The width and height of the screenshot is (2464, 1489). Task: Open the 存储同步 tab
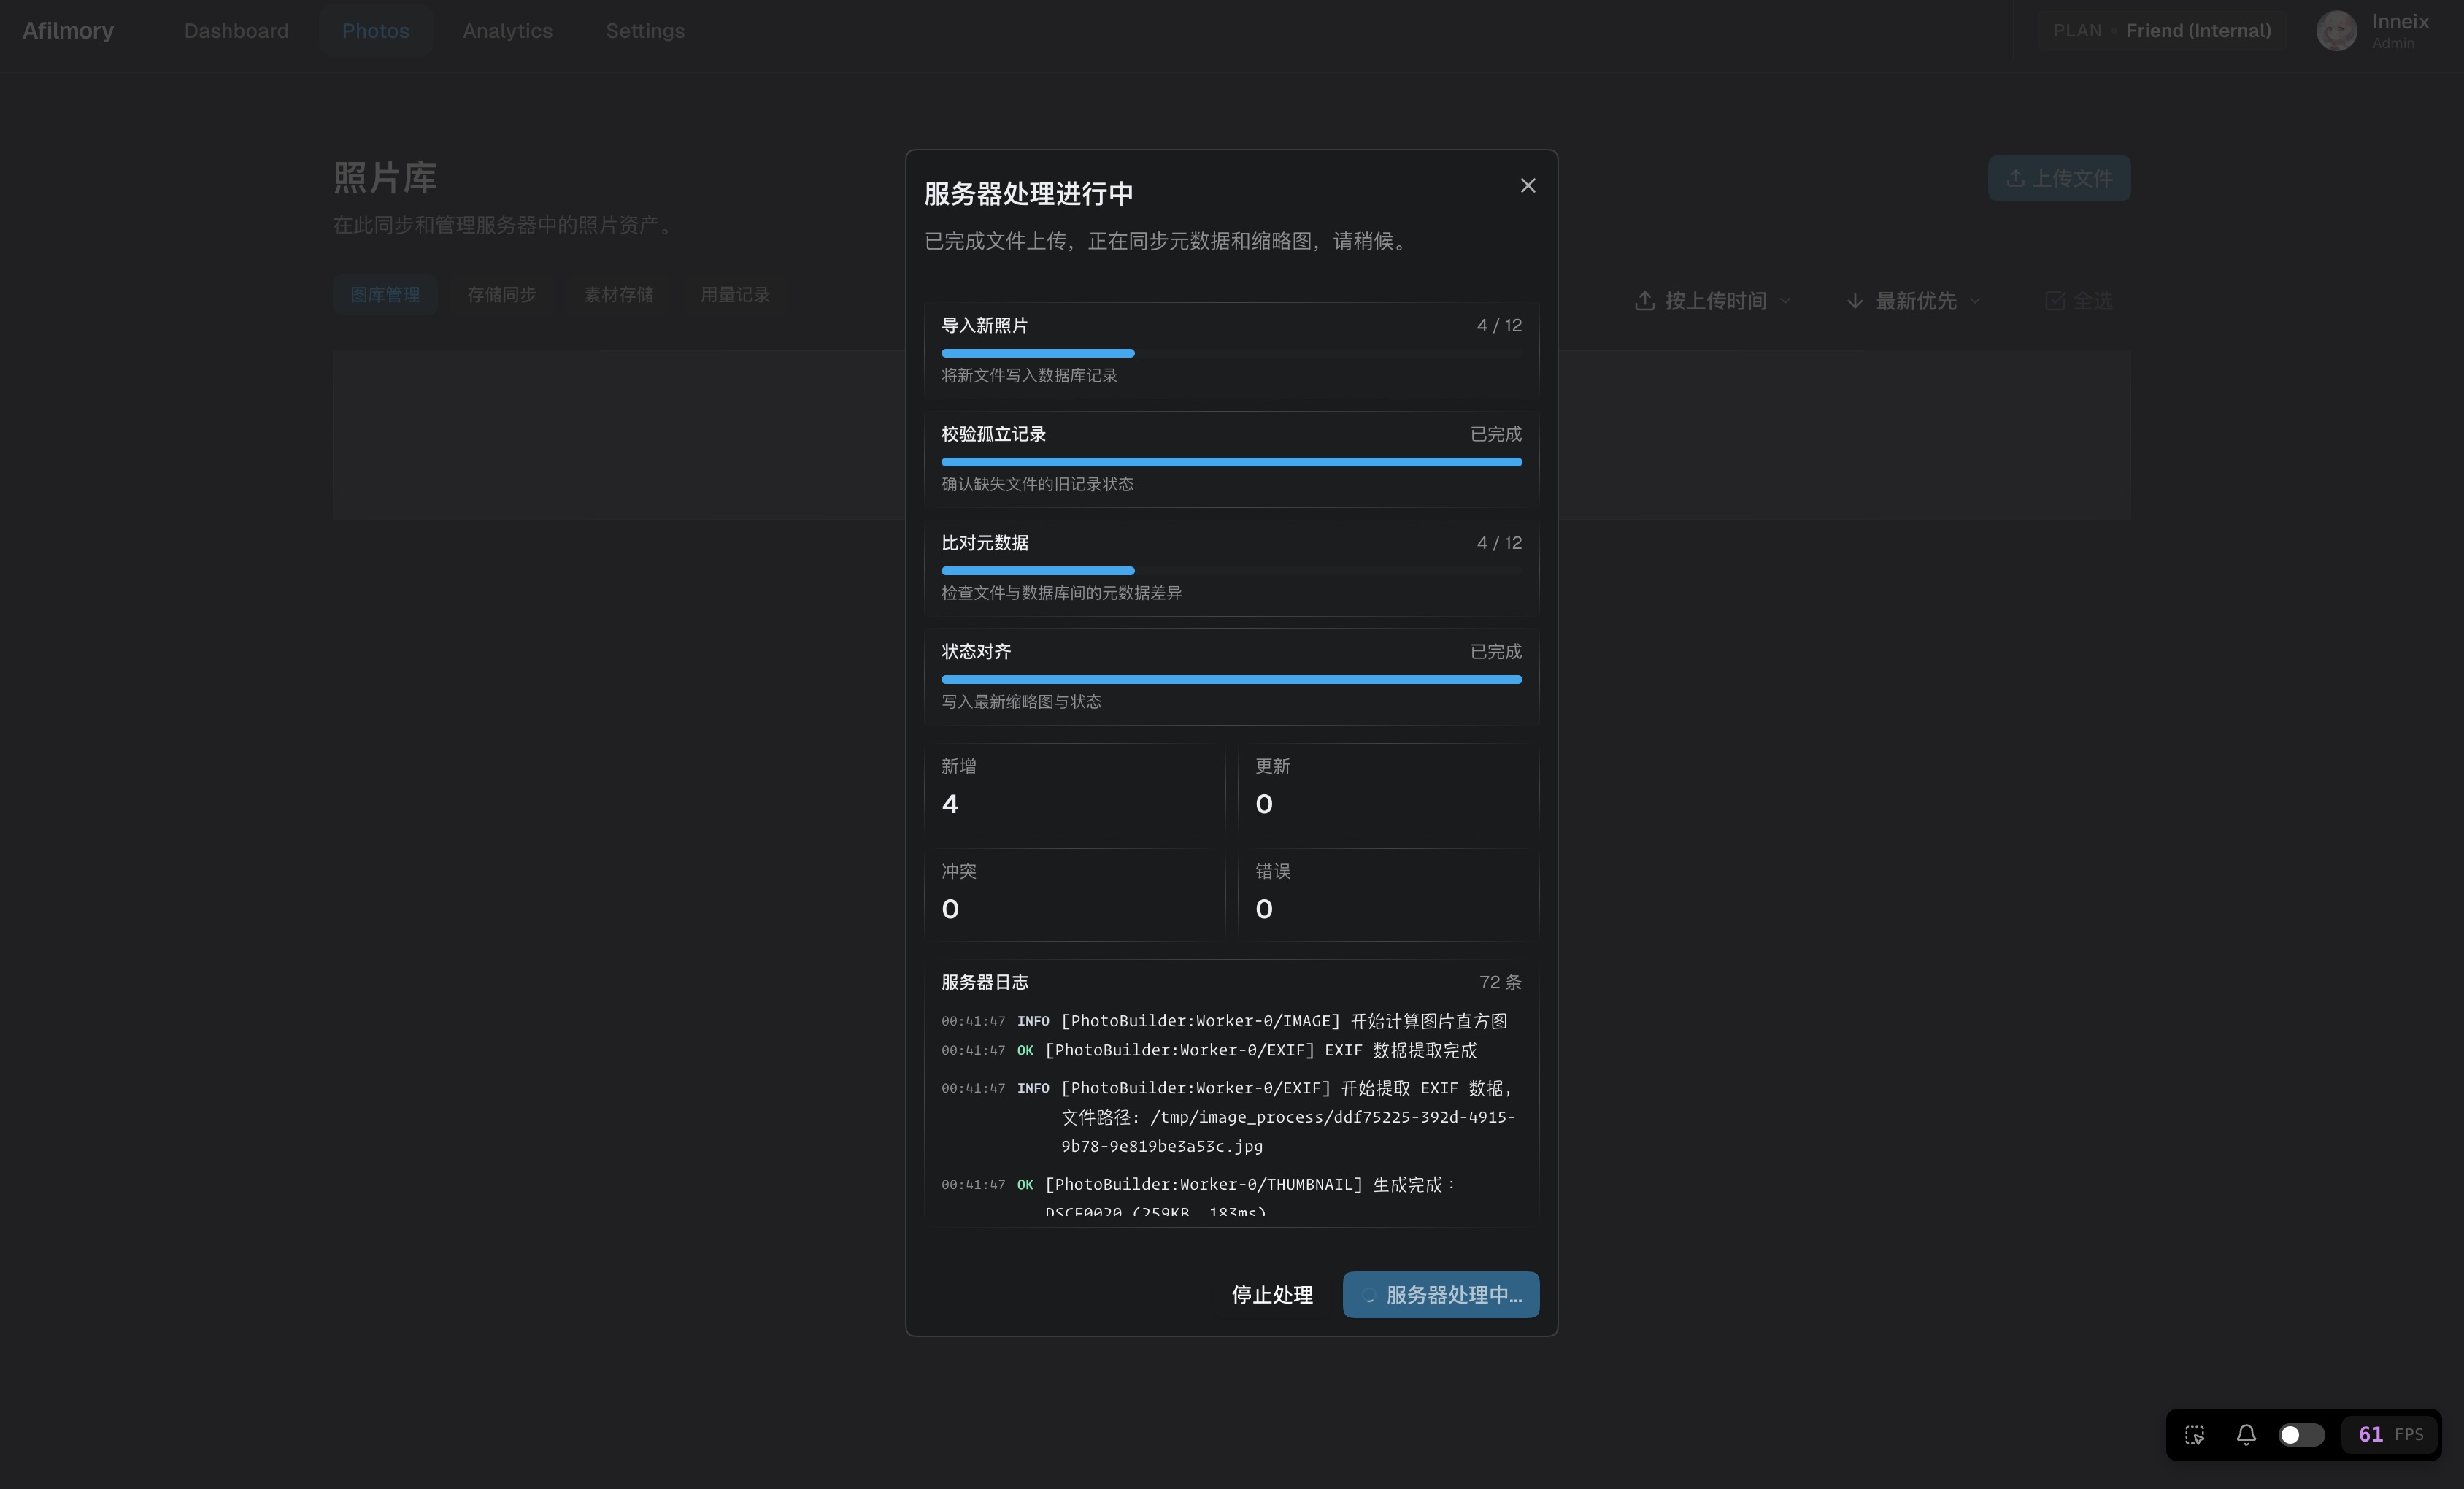tap(501, 295)
